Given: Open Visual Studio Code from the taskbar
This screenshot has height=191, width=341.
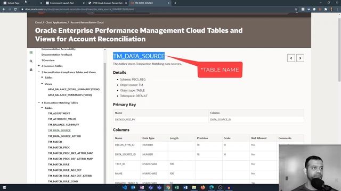Looking at the screenshot, I should tap(125, 187).
